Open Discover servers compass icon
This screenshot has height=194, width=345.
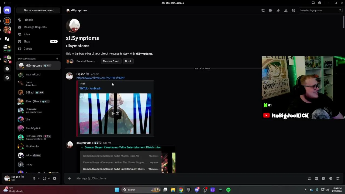7,78
